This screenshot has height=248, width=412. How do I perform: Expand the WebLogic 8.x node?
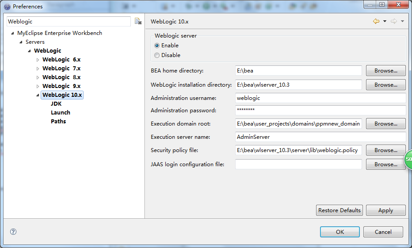pyautogui.click(x=38, y=77)
